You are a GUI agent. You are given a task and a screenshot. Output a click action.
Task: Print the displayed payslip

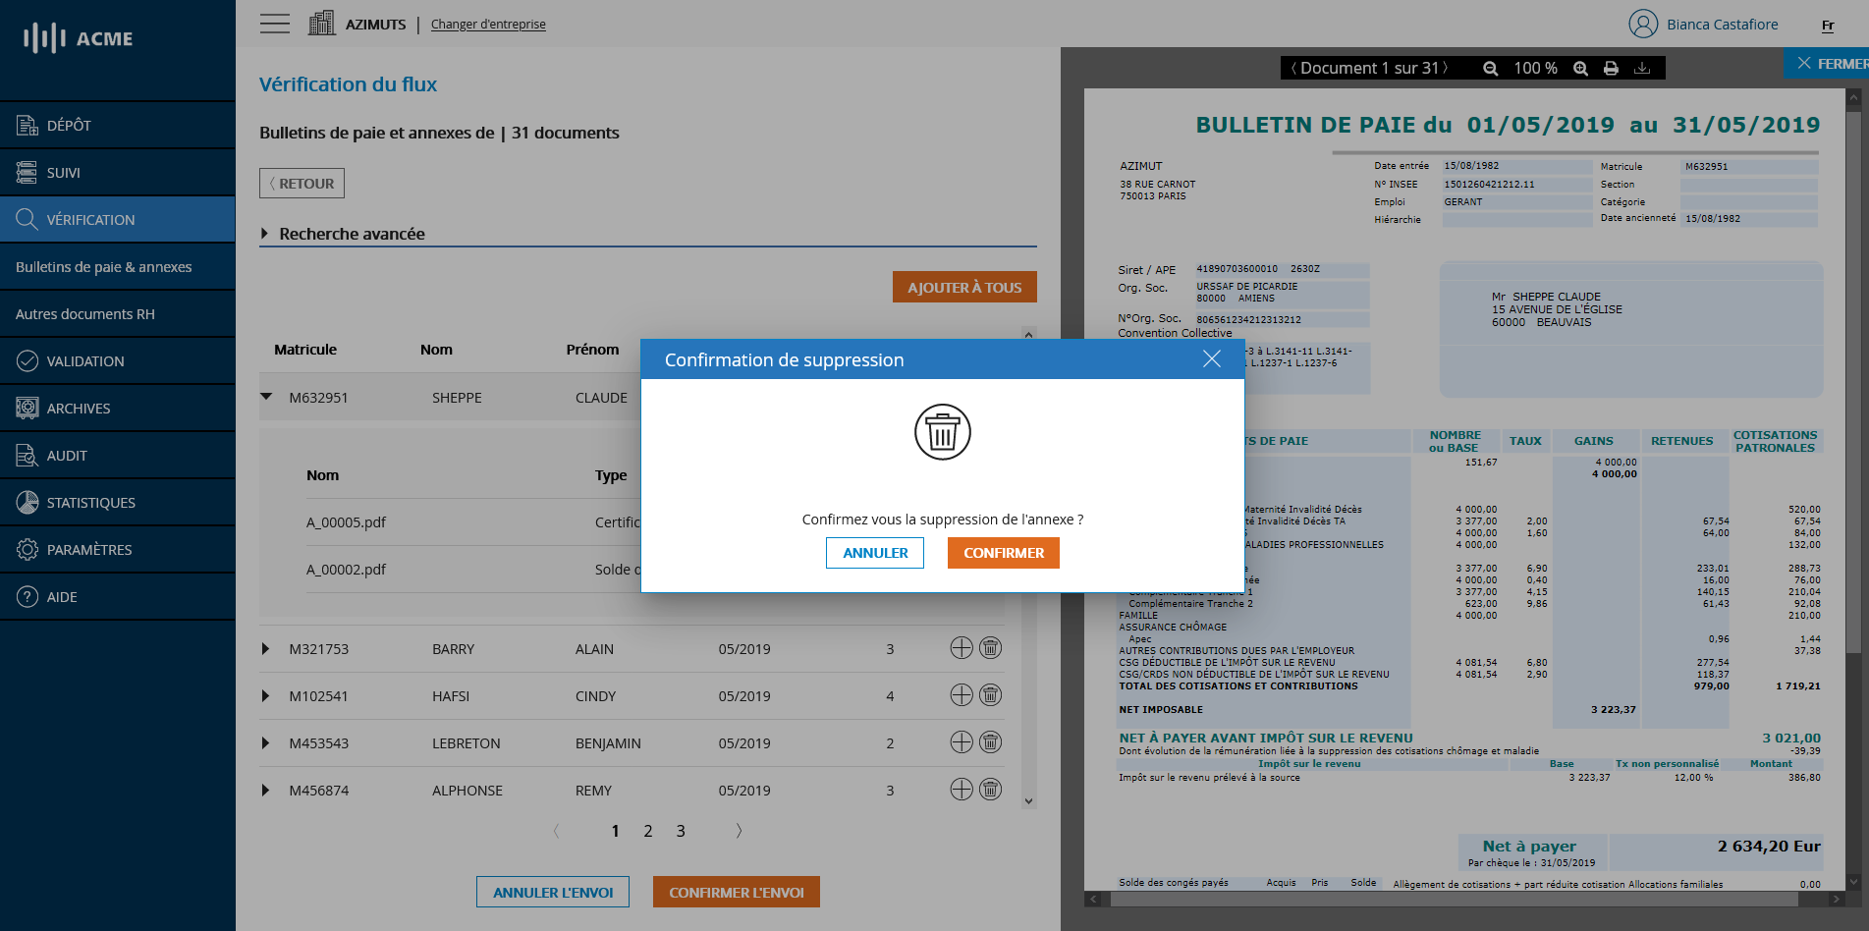[1611, 68]
